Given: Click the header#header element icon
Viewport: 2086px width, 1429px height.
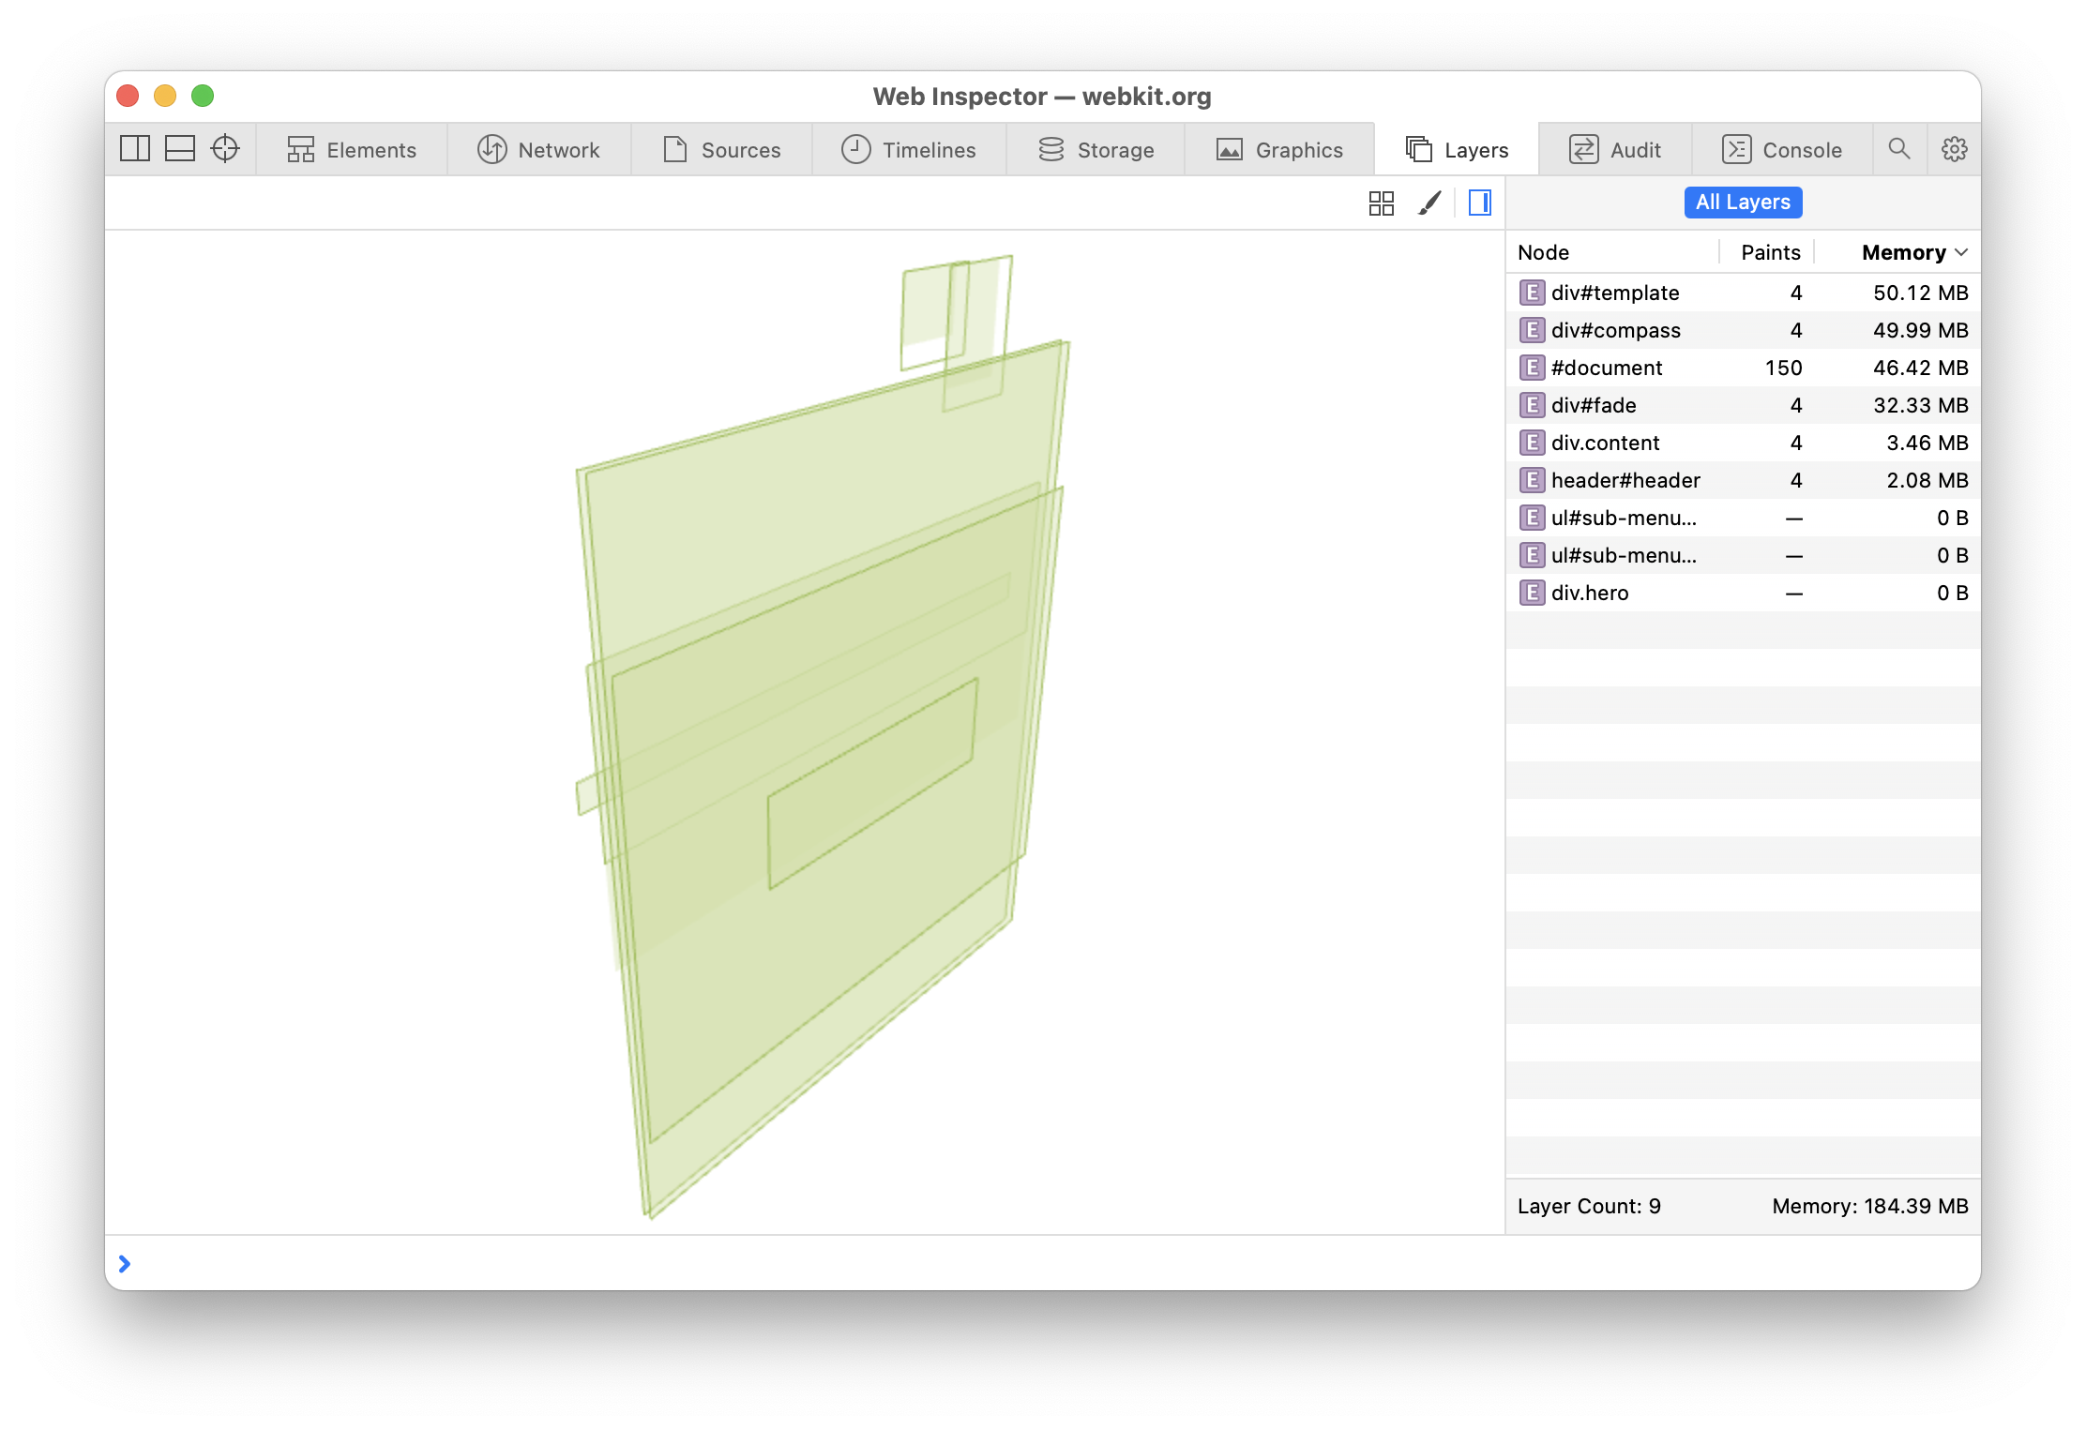Looking at the screenshot, I should tap(1532, 480).
